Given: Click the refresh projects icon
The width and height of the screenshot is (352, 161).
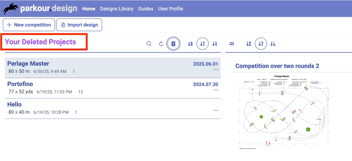Looking at the screenshot, I should (161, 44).
